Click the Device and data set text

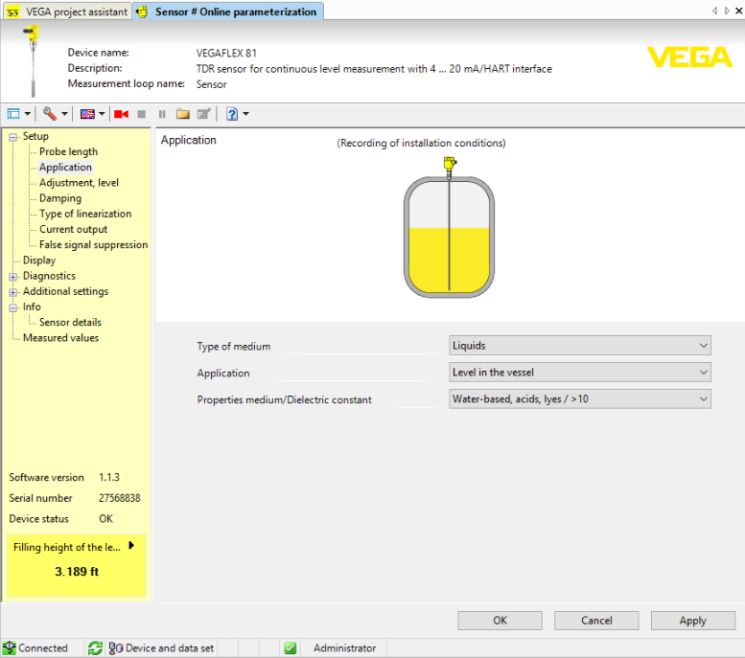point(170,648)
